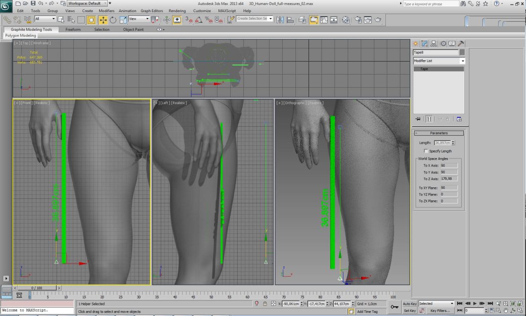Click the Polygon Modeling panel label
Viewport: 526px width, 316px height.
[x=20, y=35]
